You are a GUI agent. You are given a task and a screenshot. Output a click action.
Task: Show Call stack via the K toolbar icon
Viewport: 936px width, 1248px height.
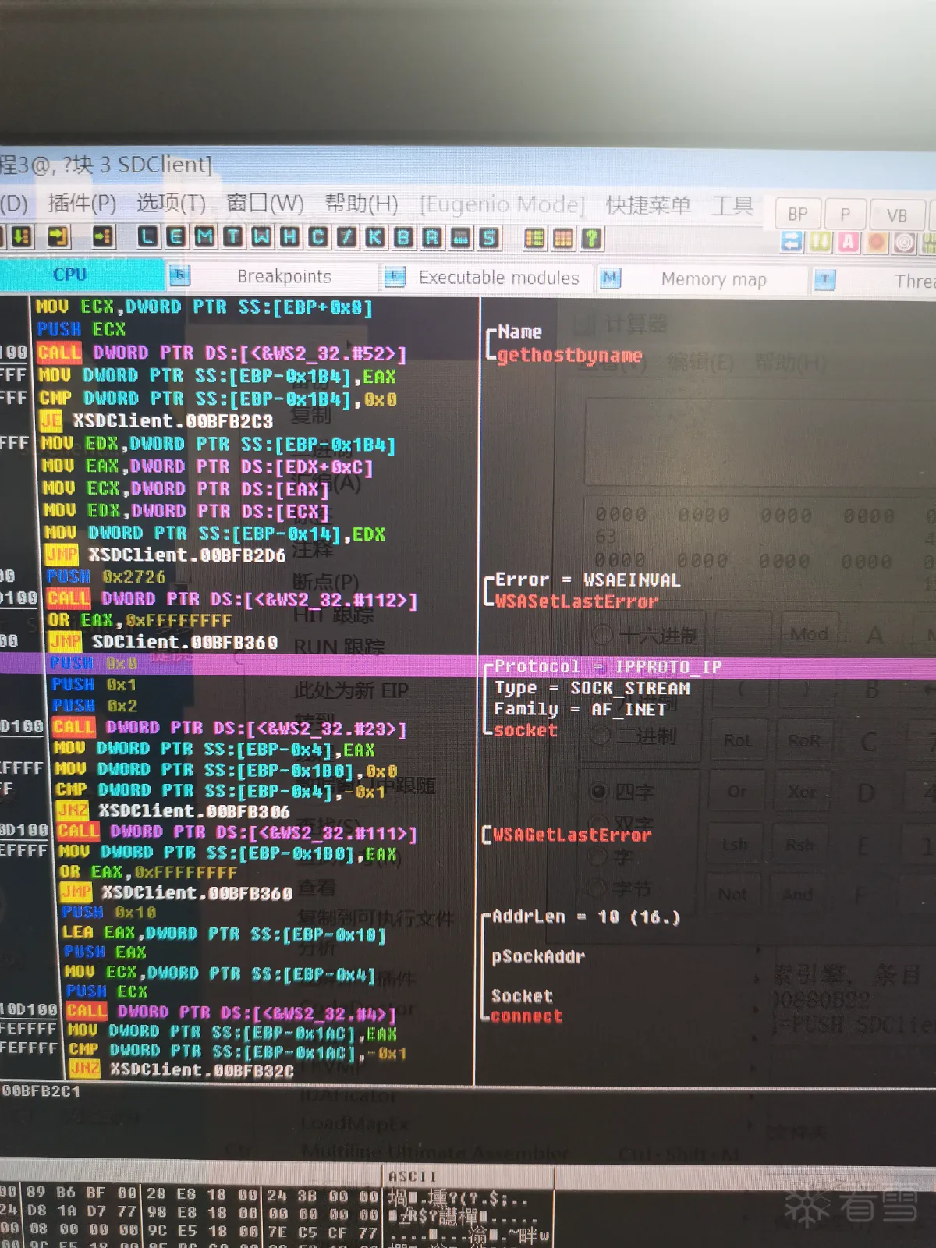coord(374,237)
